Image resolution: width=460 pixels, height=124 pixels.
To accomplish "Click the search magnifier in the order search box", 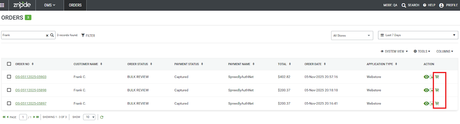I will pos(52,35).
